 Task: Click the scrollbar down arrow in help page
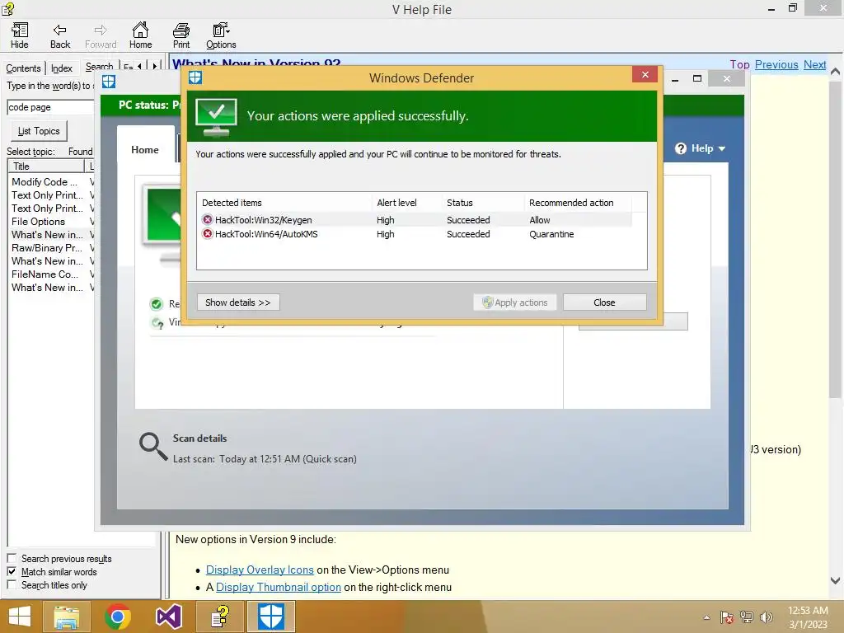[835, 580]
